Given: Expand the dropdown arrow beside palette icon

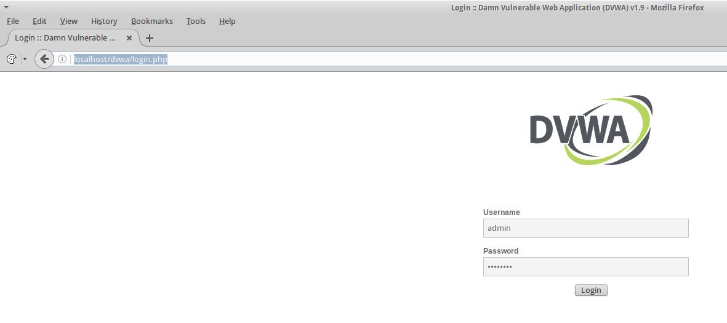Looking at the screenshot, I should (25, 59).
